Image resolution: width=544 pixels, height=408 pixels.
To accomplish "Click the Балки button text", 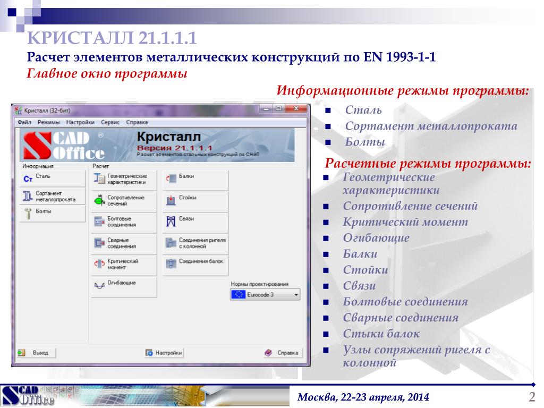I will click(186, 176).
